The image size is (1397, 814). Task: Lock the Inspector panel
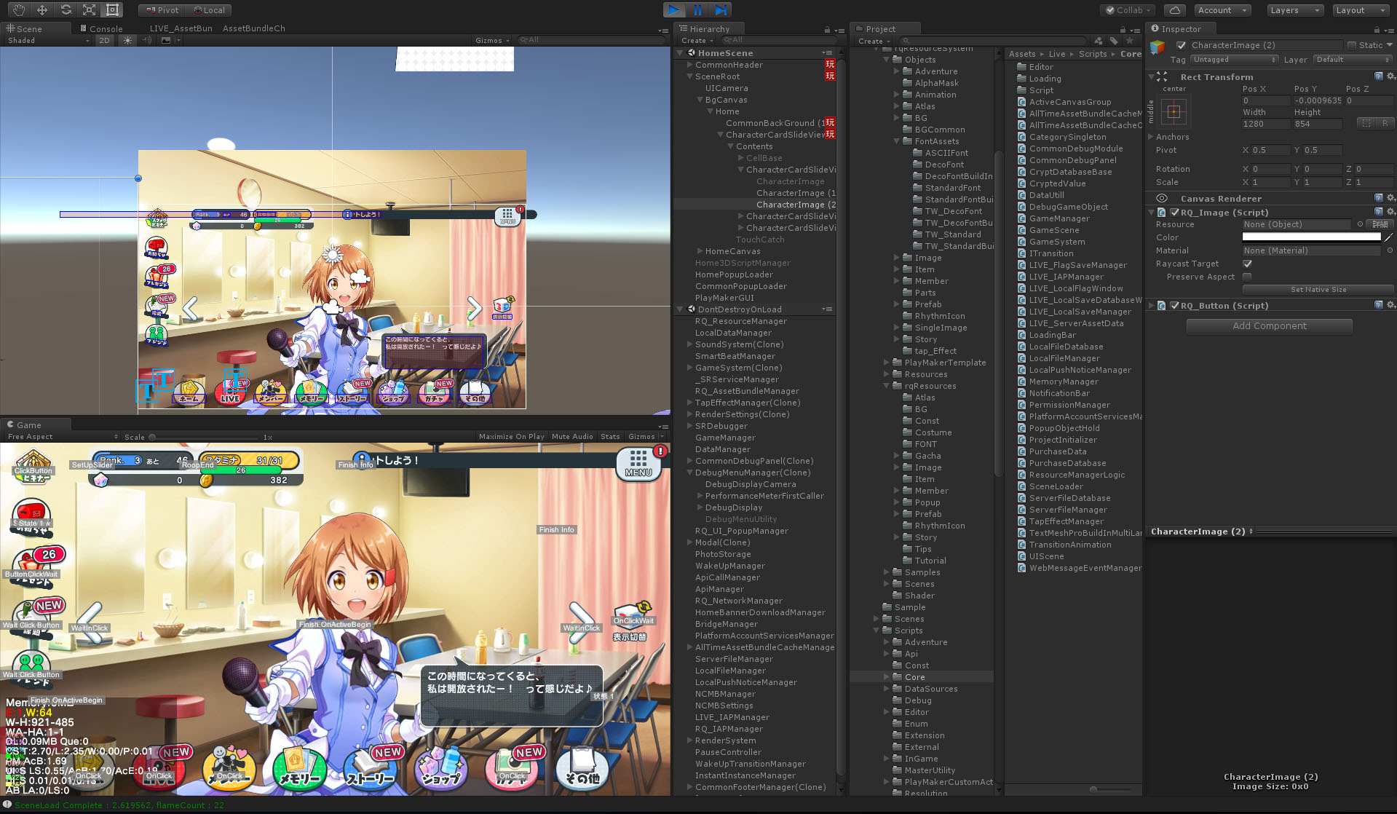coord(1377,30)
